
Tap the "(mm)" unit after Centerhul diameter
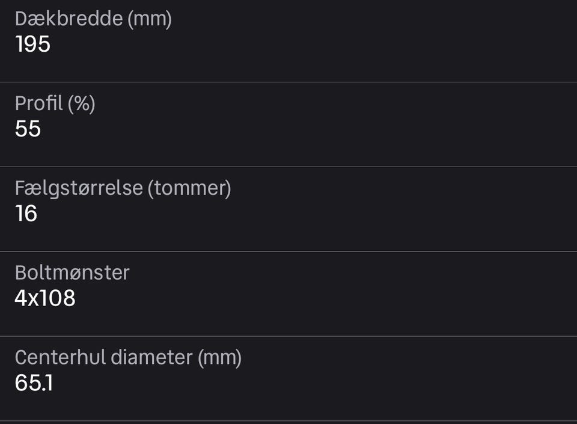click(219, 358)
